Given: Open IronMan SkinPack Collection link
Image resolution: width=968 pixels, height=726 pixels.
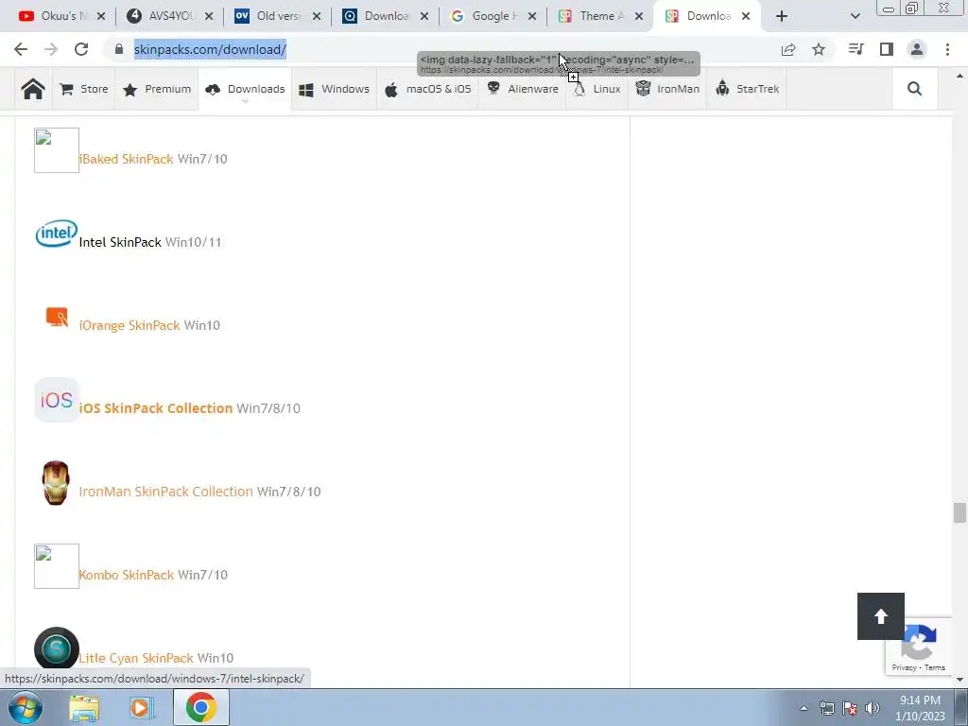Looking at the screenshot, I should (x=166, y=492).
